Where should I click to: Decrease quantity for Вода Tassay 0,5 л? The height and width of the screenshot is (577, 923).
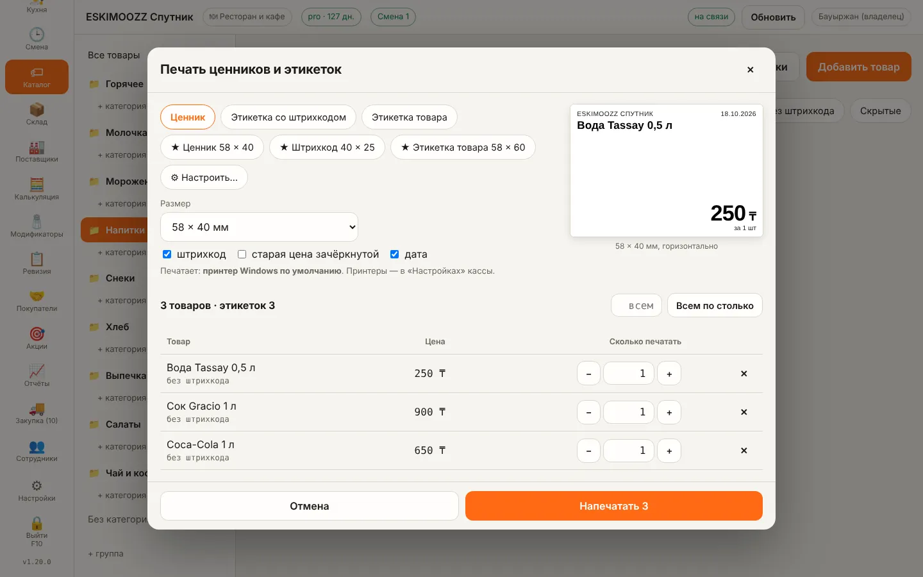pyautogui.click(x=588, y=374)
